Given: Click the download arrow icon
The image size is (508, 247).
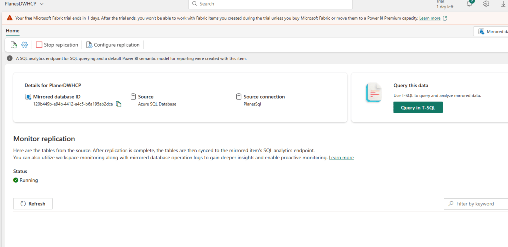Looking at the screenshot, I should point(503,4).
